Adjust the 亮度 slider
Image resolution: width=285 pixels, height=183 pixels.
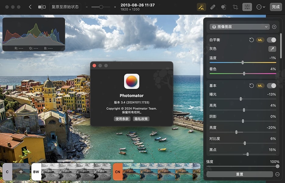pos(243,132)
